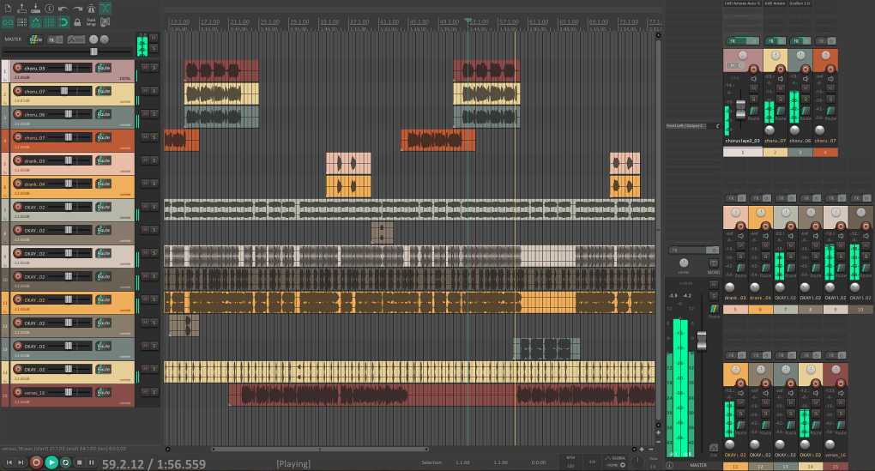Click the red record transport button
This screenshot has height=471, width=875.
pyautogui.click(x=36, y=462)
